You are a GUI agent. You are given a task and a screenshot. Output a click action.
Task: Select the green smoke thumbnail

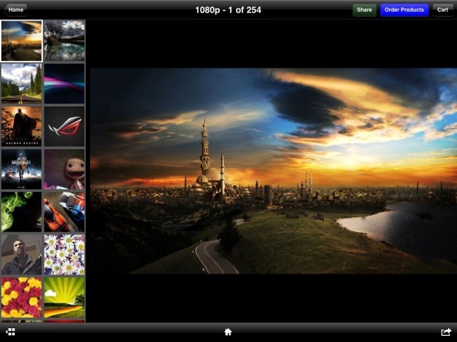[21, 212]
